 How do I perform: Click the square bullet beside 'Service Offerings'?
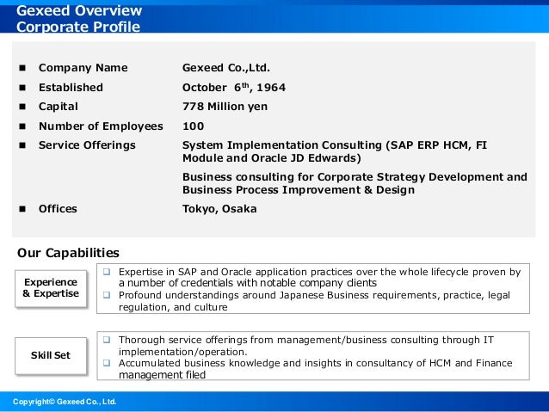point(22,145)
